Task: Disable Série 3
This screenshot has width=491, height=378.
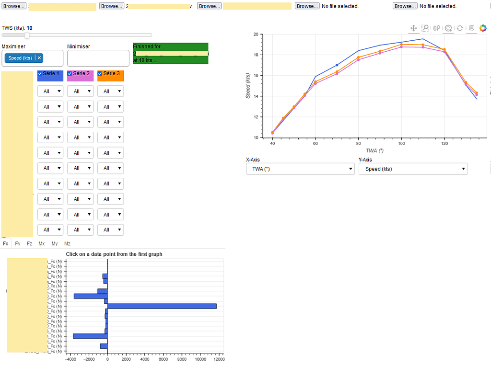Action: pyautogui.click(x=101, y=74)
